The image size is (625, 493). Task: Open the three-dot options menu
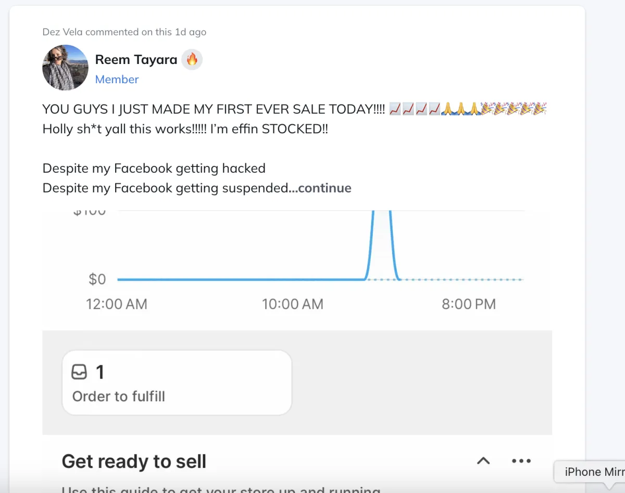[x=521, y=461]
